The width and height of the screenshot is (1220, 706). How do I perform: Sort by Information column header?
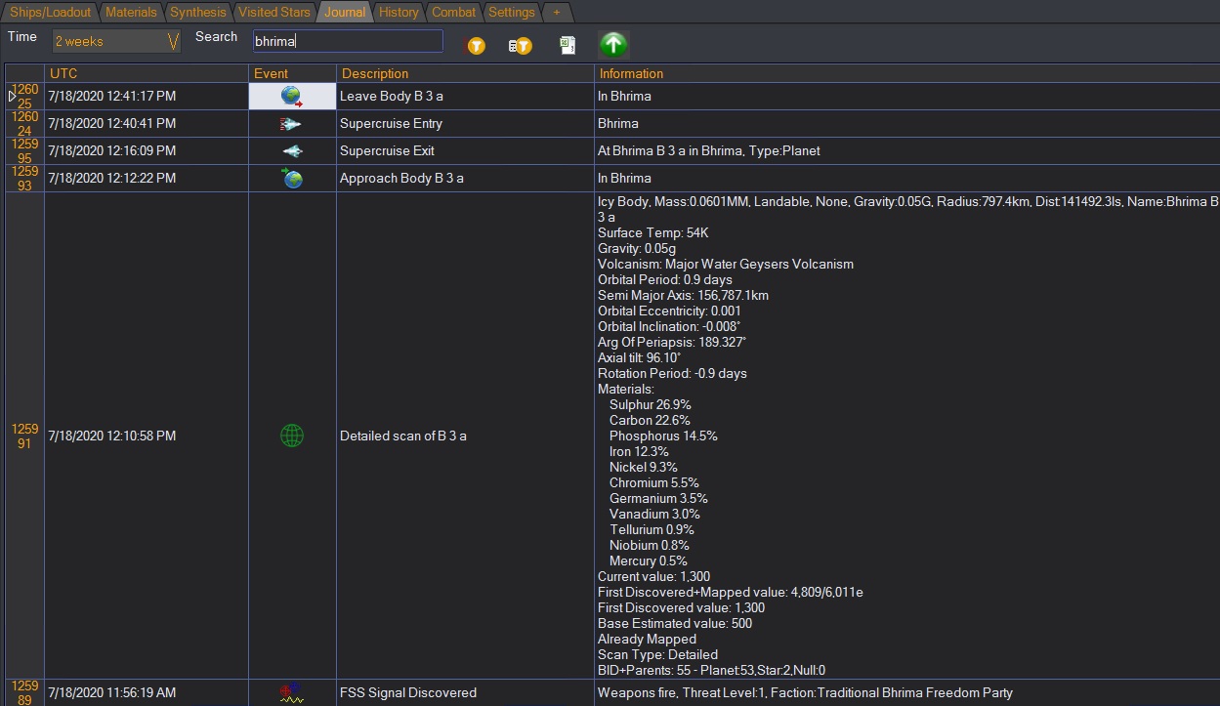coord(906,73)
